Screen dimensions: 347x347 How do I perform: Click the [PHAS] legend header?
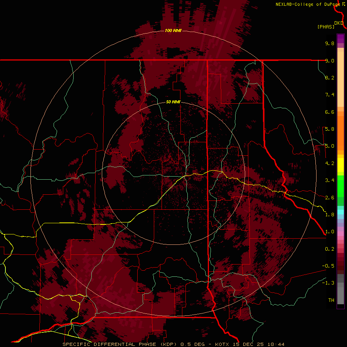coord(326,27)
